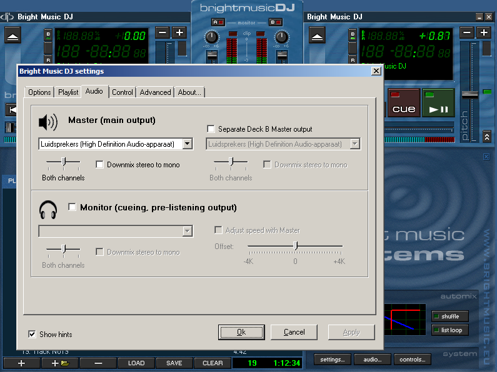Viewport: 497px width, 372px height.
Task: Open the About... tab
Action: pyautogui.click(x=189, y=92)
